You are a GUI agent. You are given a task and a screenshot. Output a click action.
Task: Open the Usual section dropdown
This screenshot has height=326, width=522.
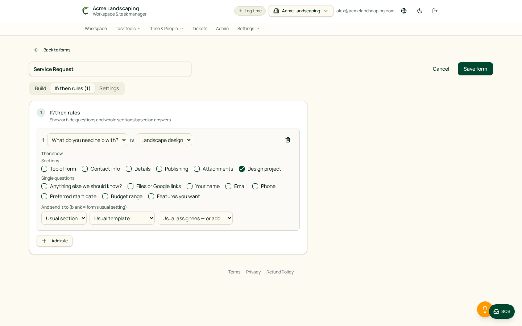(64, 218)
